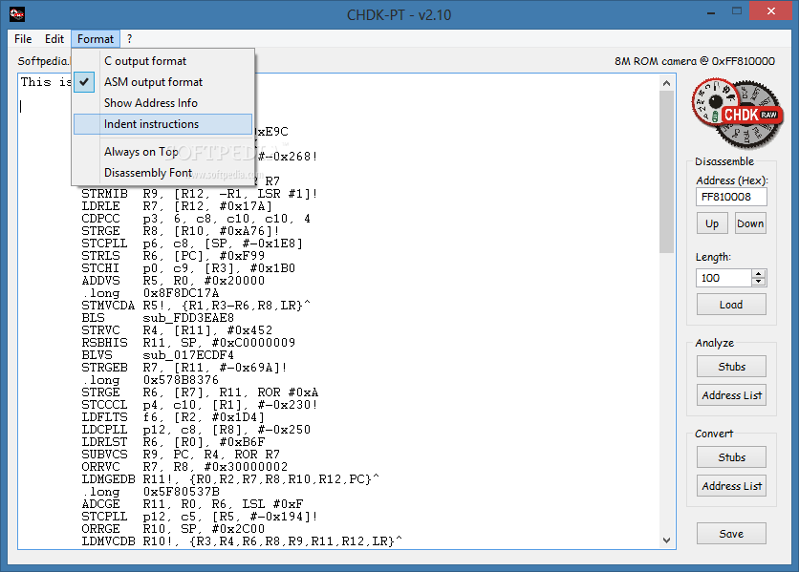This screenshot has width=799, height=572.
Task: Click the 'ADCGE R11, R0, R6, LSL #0xF' line
Action: coord(193,504)
